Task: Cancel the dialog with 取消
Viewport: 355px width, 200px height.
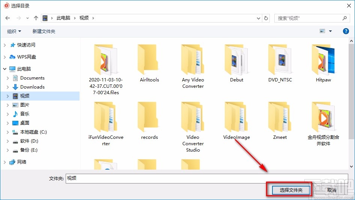Action: tap(332, 190)
